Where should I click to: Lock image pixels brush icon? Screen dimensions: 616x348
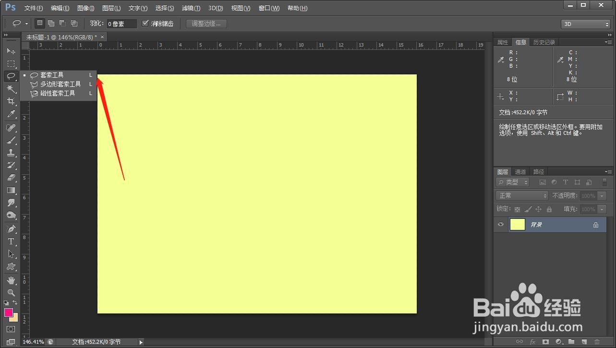pos(528,209)
